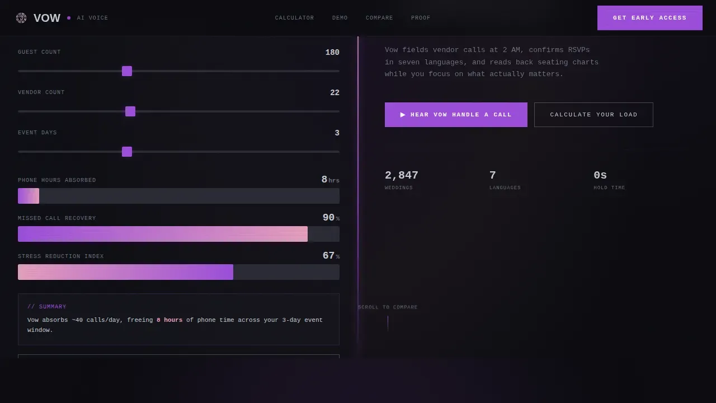This screenshot has height=403, width=716.
Task: Click the Scroll to Compare label
Action: (388, 307)
